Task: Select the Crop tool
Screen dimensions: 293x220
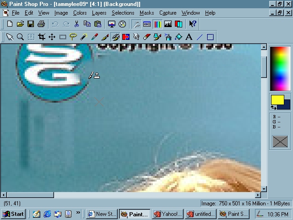Action: pyautogui.click(x=42, y=37)
